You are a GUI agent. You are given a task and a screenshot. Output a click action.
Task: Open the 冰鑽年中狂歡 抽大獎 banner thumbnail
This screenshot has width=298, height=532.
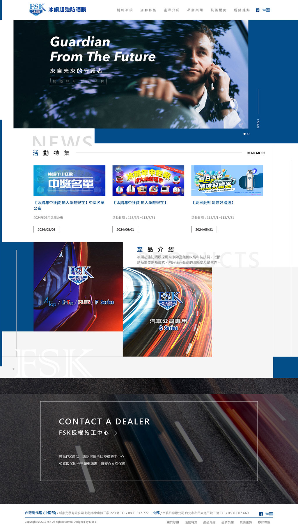click(x=148, y=180)
